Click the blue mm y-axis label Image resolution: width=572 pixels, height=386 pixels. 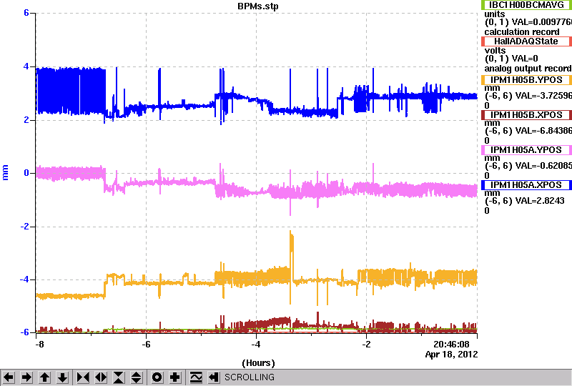[5, 172]
